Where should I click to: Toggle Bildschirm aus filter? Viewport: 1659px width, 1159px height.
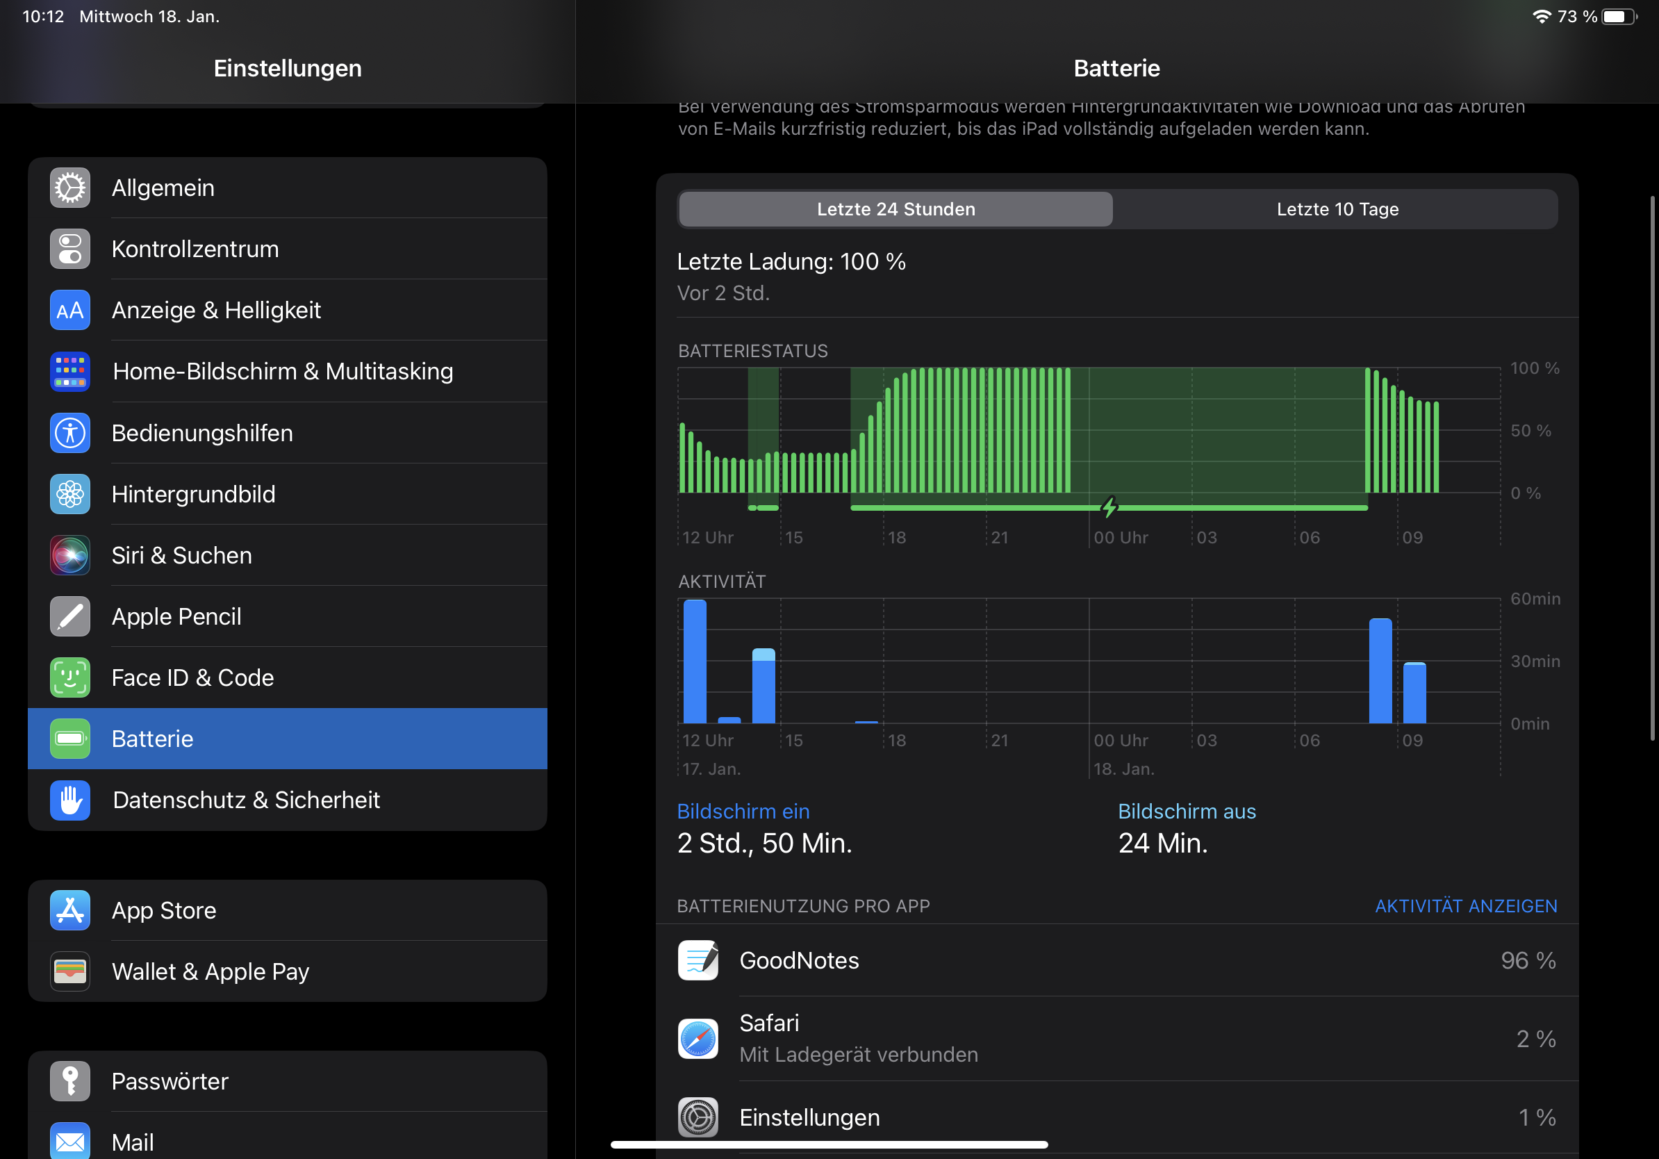coord(1187,812)
